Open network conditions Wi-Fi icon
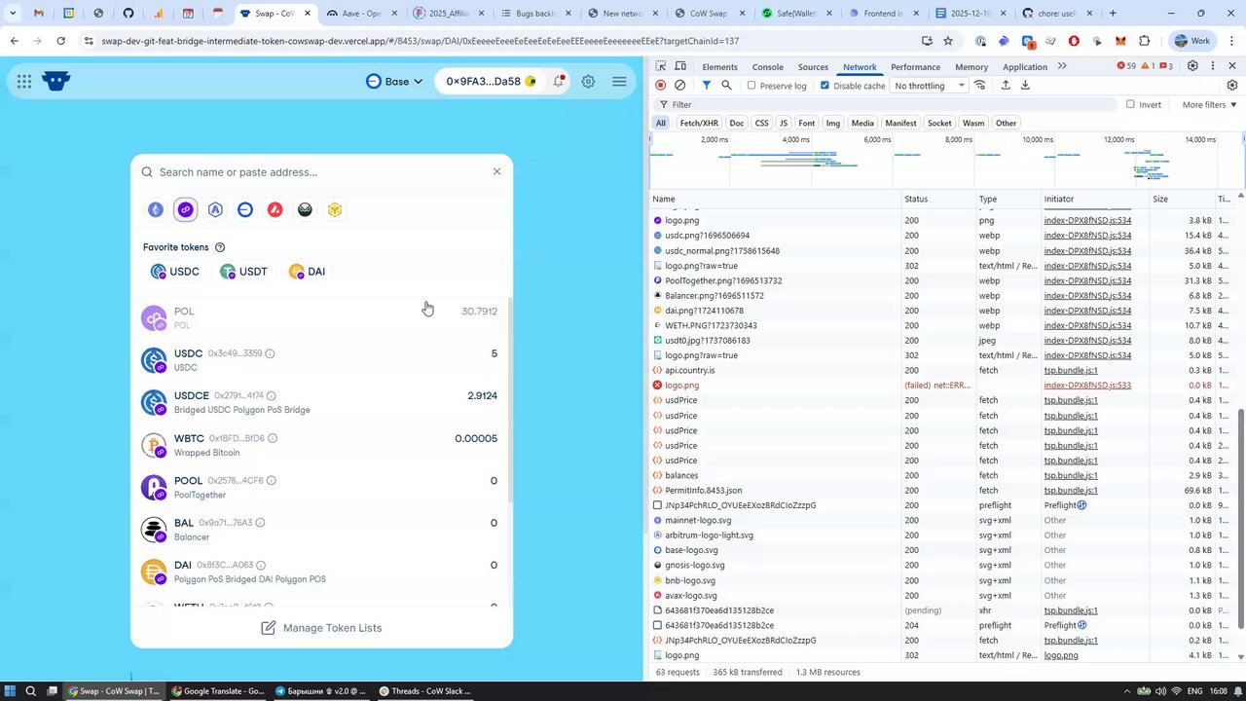 tap(980, 86)
